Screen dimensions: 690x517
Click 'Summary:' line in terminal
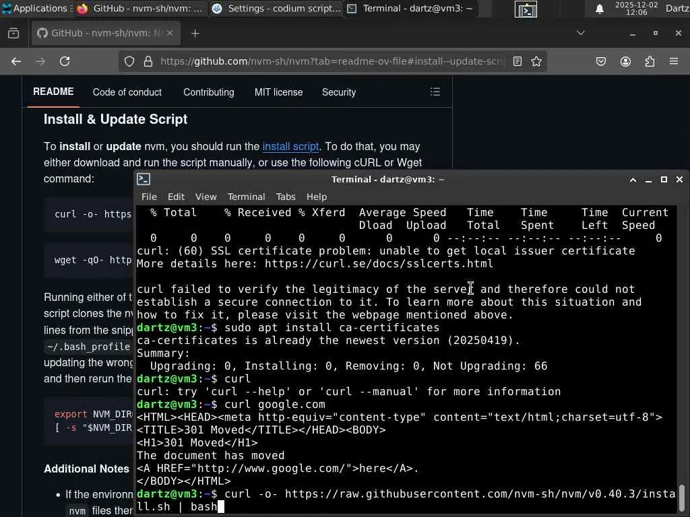163,353
